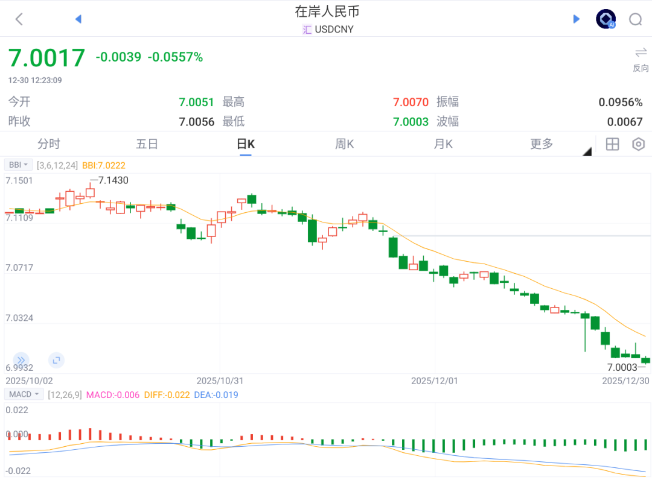
Task: Open the AI assistant icon
Action: (x=606, y=19)
